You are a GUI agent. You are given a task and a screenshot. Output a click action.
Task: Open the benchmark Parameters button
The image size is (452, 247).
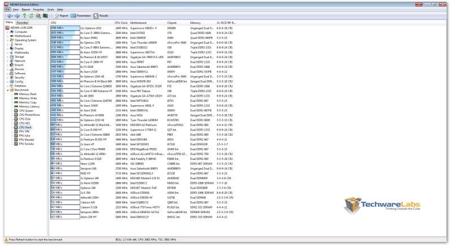81,16
